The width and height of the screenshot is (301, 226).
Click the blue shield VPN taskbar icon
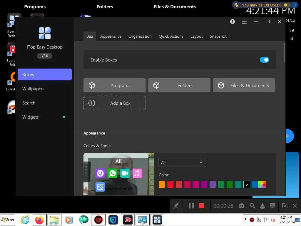[x=113, y=220]
